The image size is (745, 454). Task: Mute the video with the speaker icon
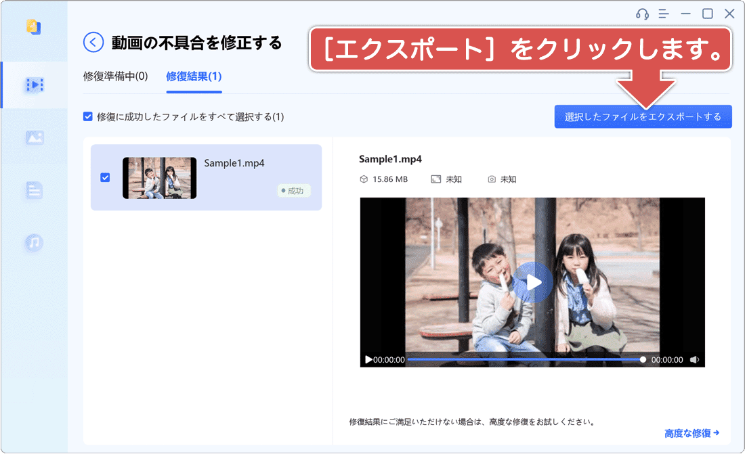(x=694, y=360)
